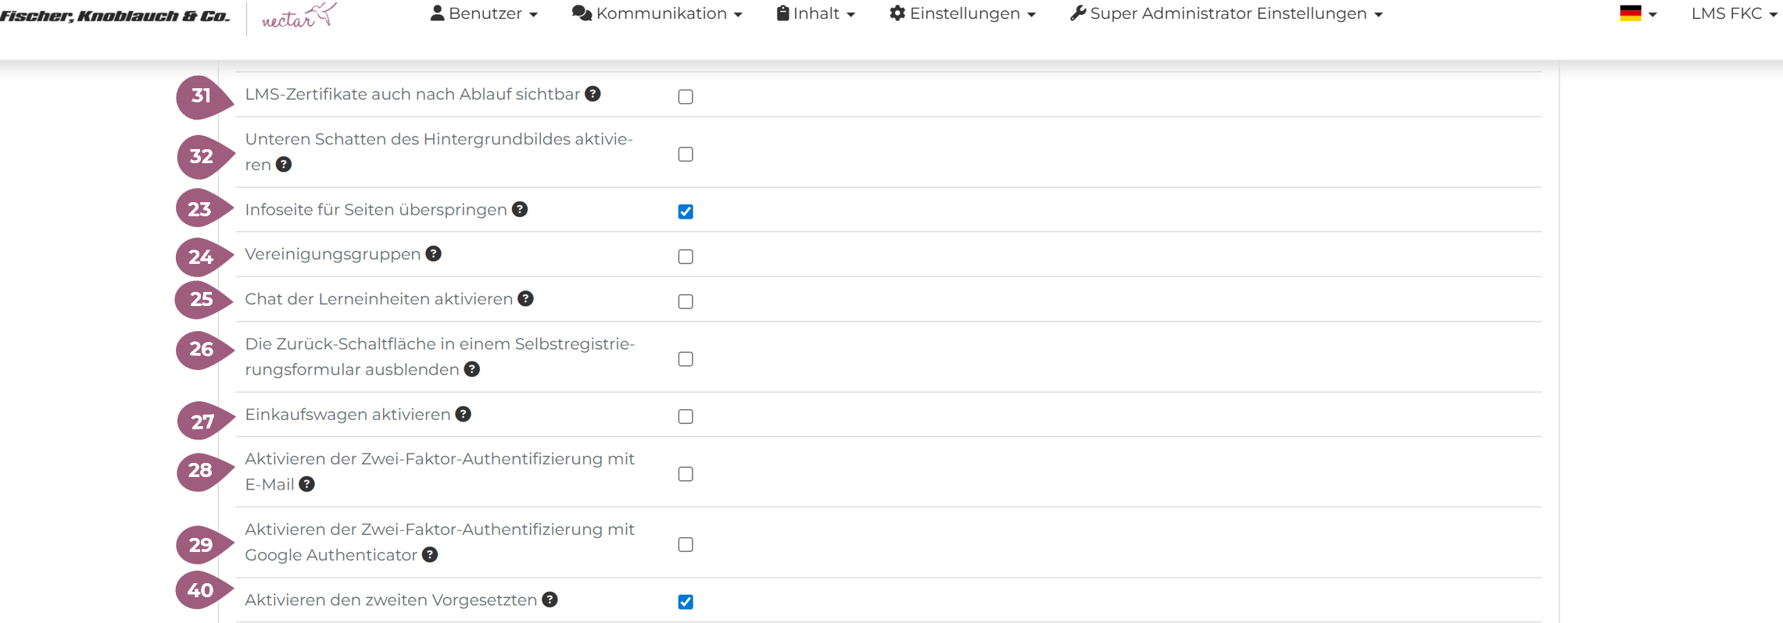Click help icon next to LMS-Zertifikate setting
Image resolution: width=1783 pixels, height=623 pixels.
click(x=593, y=94)
